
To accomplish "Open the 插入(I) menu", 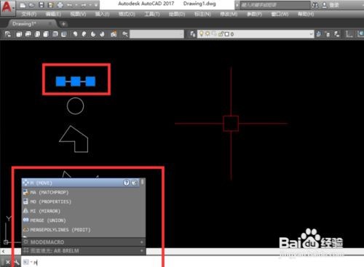I will click(102, 14).
